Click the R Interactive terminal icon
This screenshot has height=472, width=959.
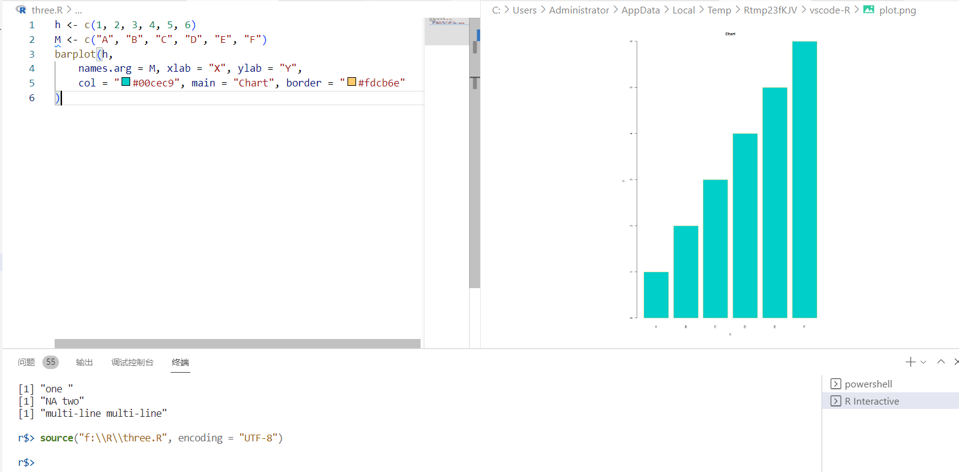coord(835,401)
